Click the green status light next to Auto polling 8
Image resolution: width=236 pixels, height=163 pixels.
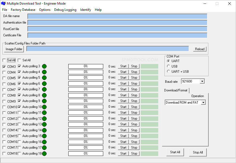click(44, 95)
